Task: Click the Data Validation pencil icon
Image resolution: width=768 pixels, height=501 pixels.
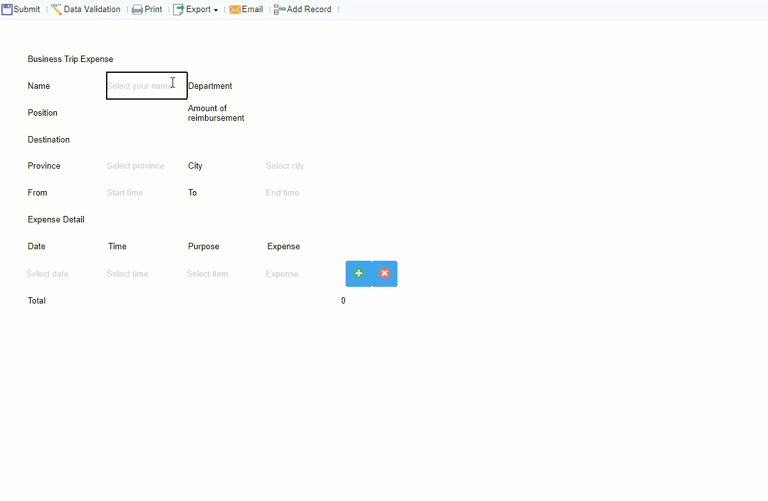Action: pyautogui.click(x=56, y=10)
